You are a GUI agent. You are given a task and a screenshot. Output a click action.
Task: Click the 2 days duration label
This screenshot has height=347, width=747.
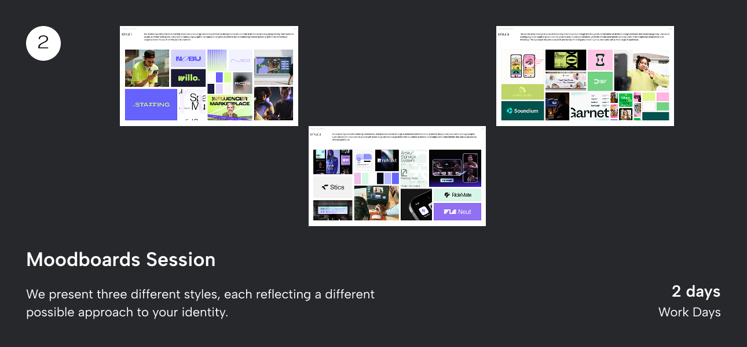pyautogui.click(x=695, y=291)
